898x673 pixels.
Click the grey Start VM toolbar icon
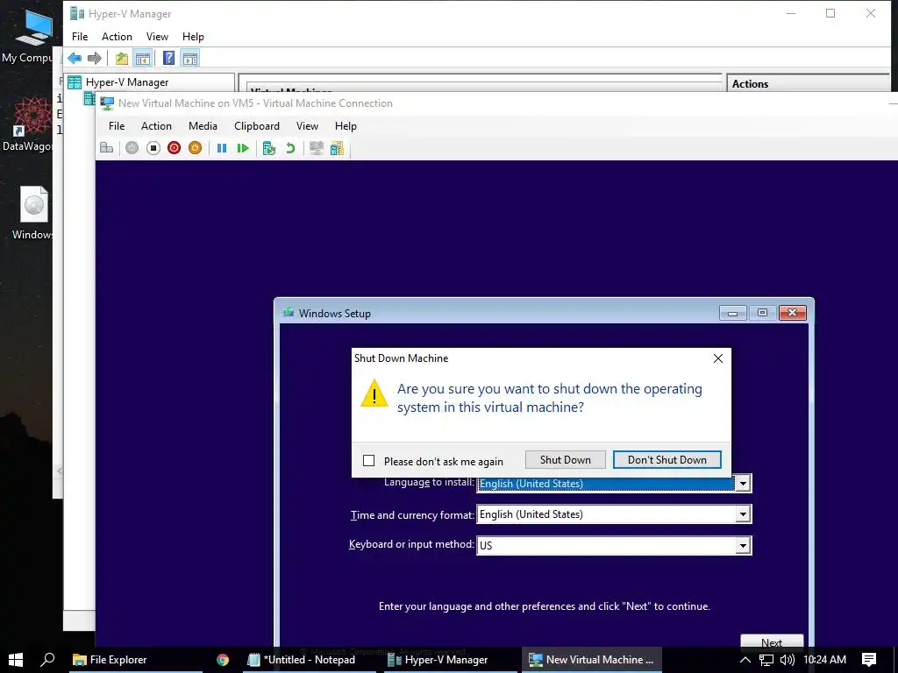click(x=132, y=148)
